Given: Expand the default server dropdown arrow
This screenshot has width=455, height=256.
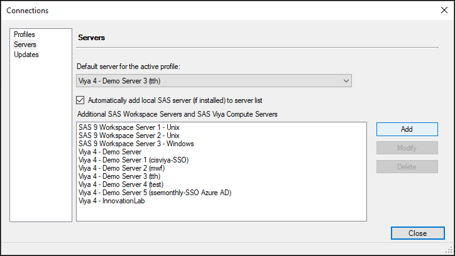Looking at the screenshot, I should point(346,80).
